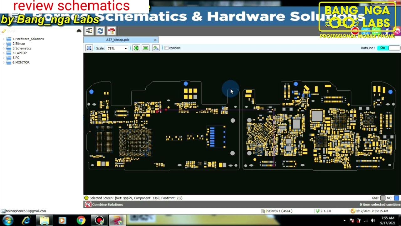Viewport: 401px width, 226px height.
Task: Click the green zoom-in plus icon
Action: click(136, 48)
